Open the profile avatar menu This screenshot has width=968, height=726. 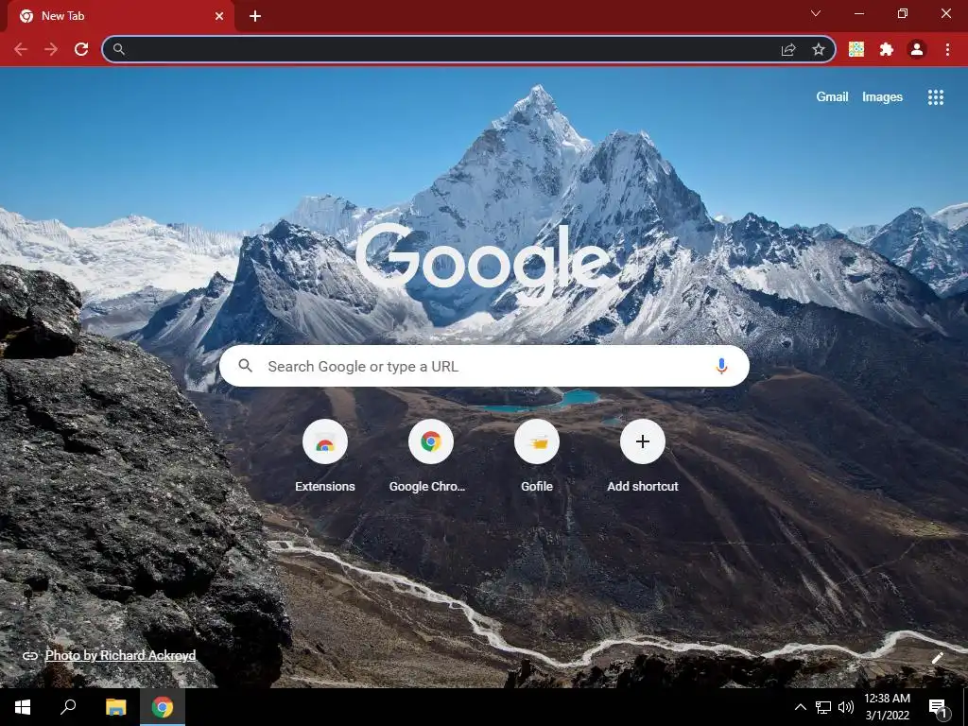point(917,49)
